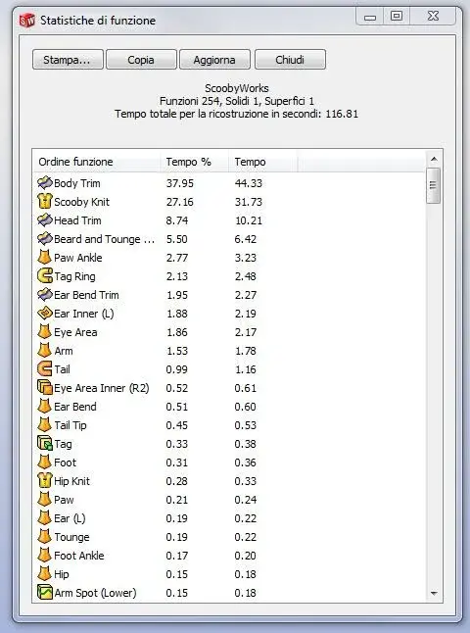Select the Arm Spot (Lower) name
The height and width of the screenshot is (633, 470).
pos(96,593)
